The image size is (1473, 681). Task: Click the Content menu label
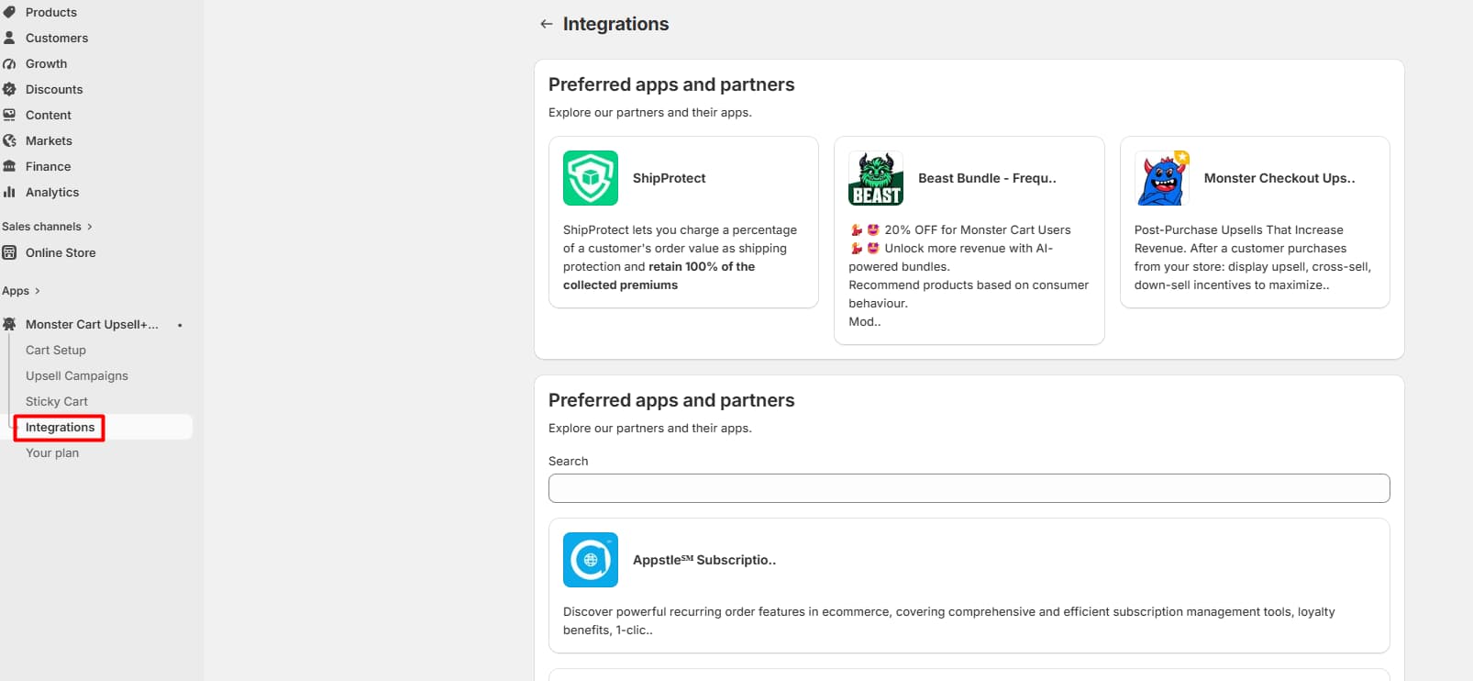[x=49, y=115]
